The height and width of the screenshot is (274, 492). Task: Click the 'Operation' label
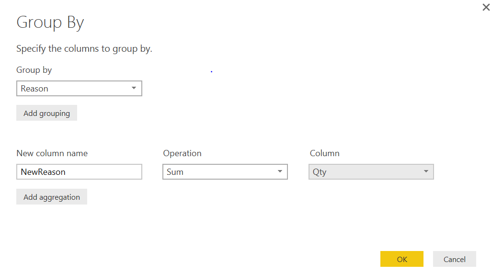pyautogui.click(x=183, y=153)
